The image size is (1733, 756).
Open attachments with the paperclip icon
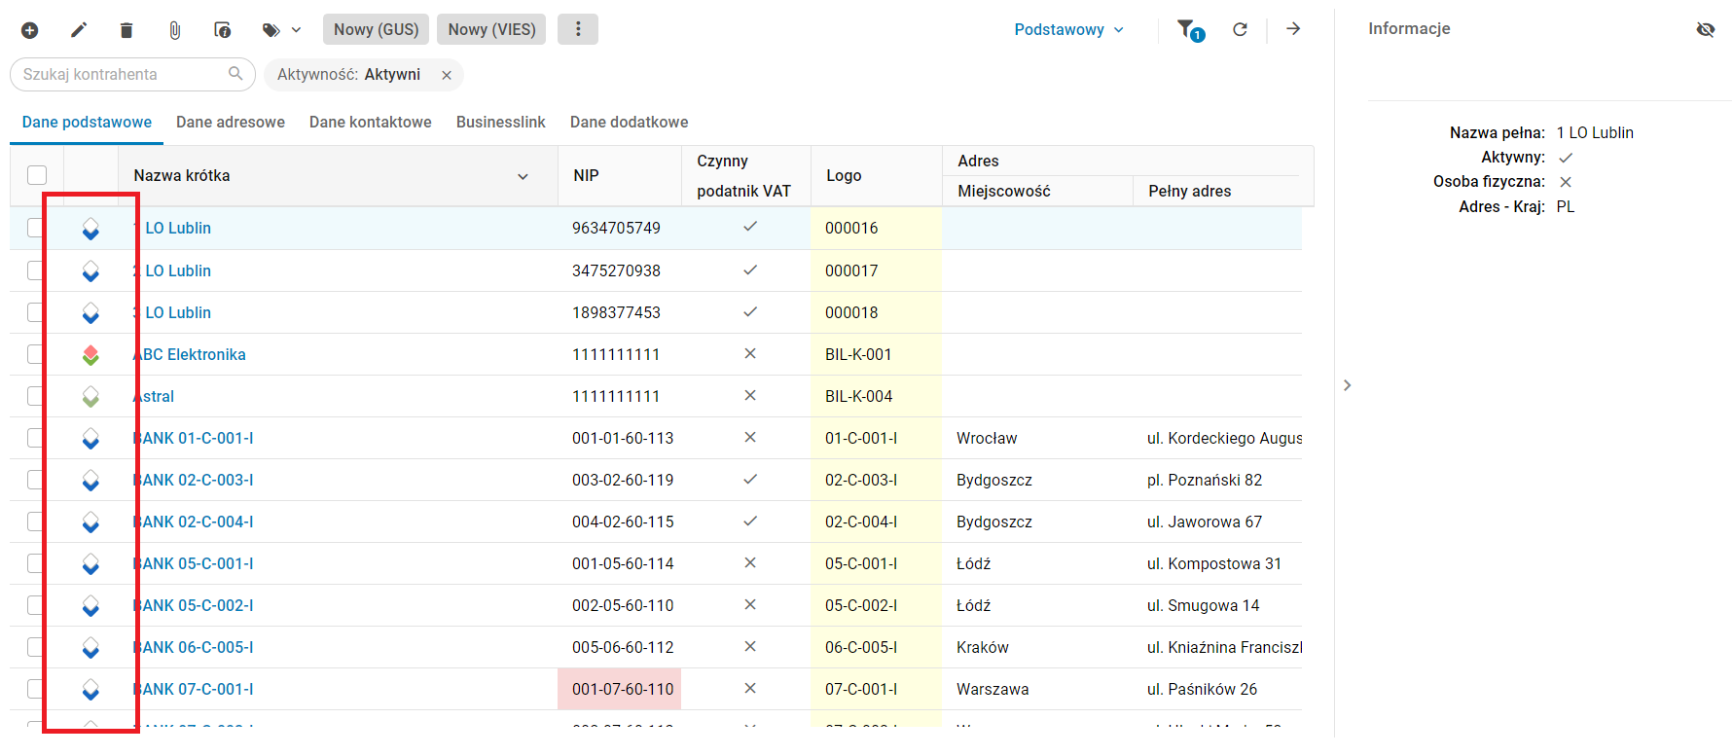[175, 30]
